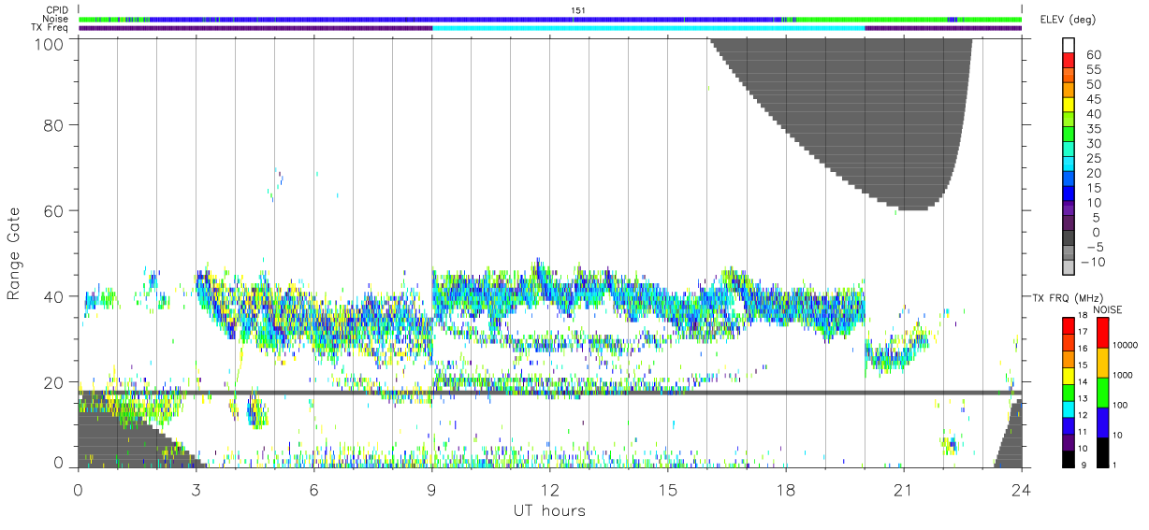Screen dimensions: 1149x530
Task: Click ELEV colorbar tick label '35'
Action: coord(1092,129)
